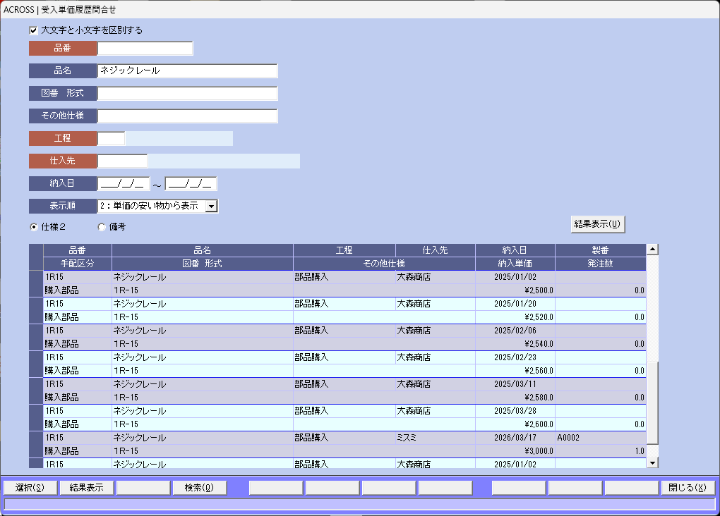This screenshot has height=516, width=720.
Task: Click the 品名 field containing ネジックレール
Action: (187, 71)
